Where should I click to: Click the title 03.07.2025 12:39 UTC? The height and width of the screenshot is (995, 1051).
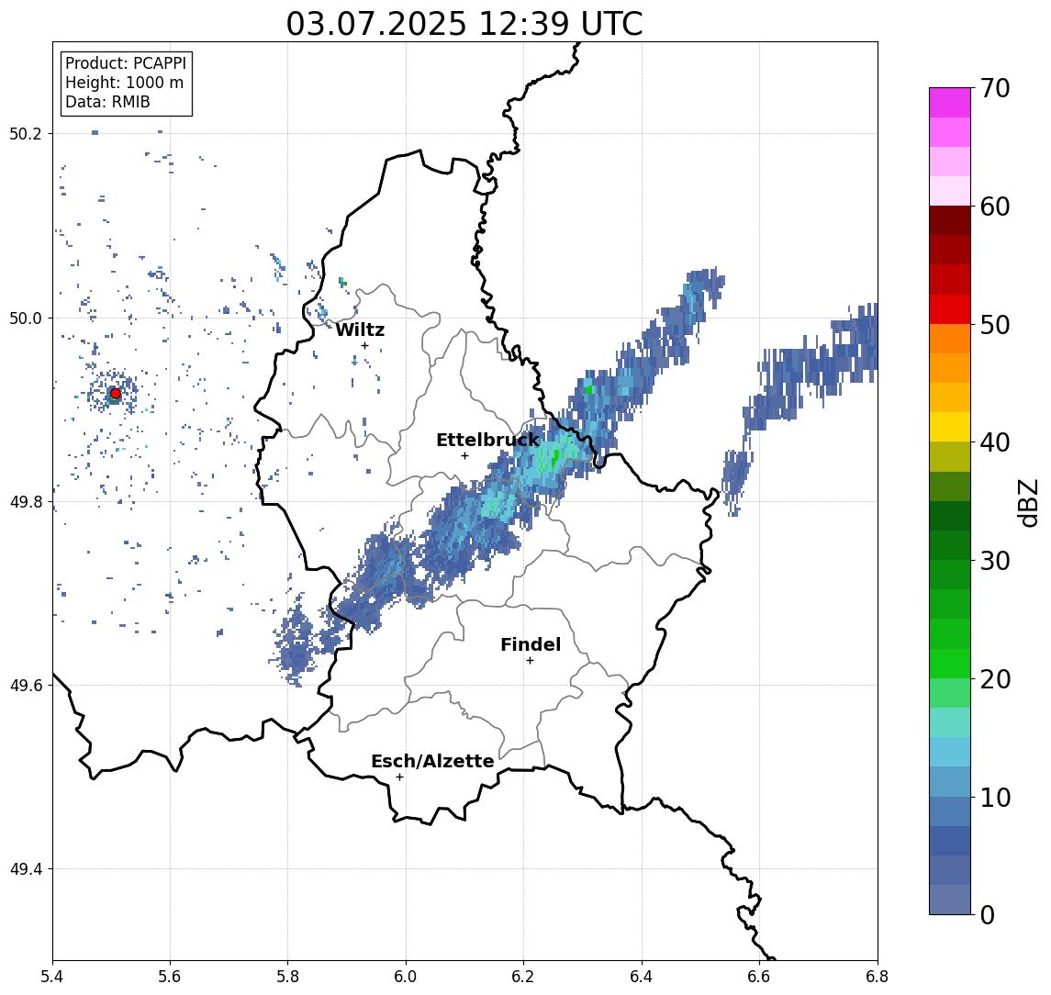[464, 24]
